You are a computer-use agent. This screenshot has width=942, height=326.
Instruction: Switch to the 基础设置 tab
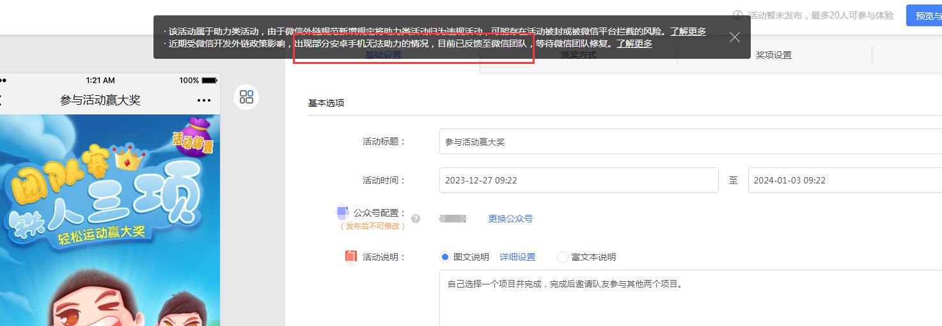pyautogui.click(x=383, y=56)
